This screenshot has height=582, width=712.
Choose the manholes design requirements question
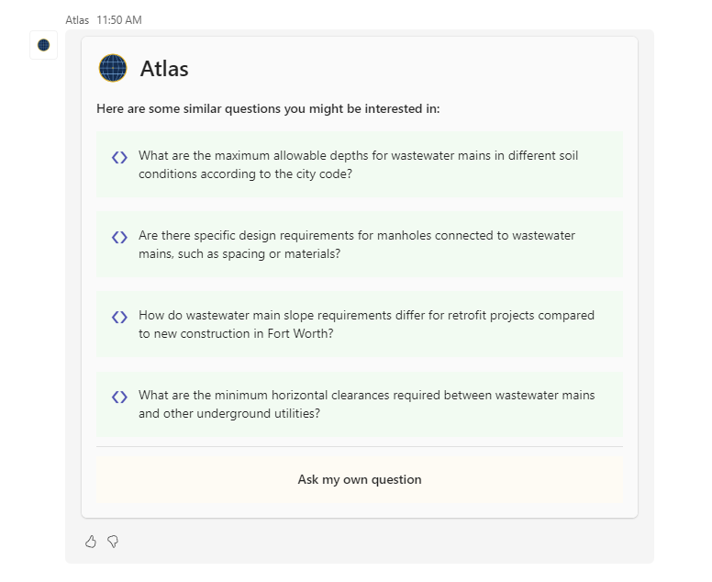point(359,244)
